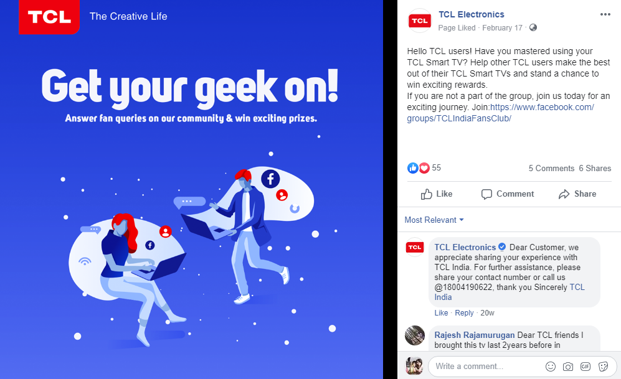The width and height of the screenshot is (621, 379).
Task: Click Reply under TCL Electronics comment
Action: (464, 313)
